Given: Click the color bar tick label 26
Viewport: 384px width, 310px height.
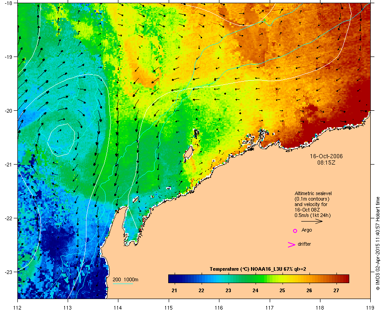Looking at the screenshot, I should [309, 290].
